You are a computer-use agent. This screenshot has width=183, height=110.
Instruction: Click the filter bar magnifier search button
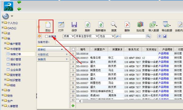click(148, 36)
